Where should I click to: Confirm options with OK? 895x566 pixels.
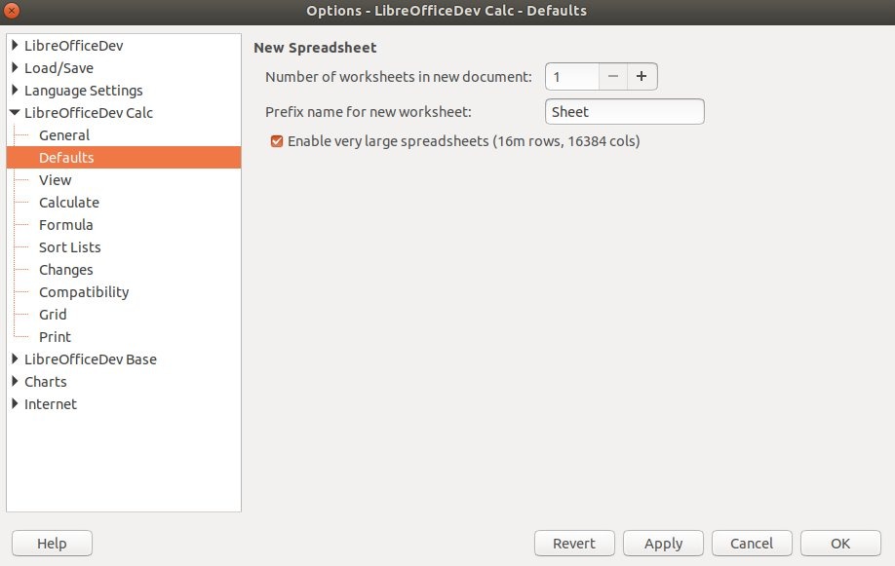pos(840,544)
